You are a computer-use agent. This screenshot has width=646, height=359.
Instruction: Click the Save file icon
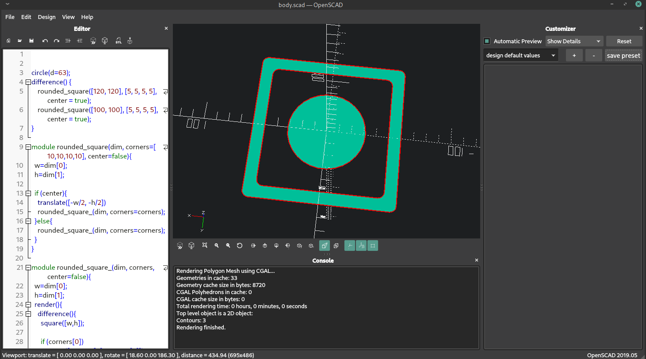click(31, 41)
